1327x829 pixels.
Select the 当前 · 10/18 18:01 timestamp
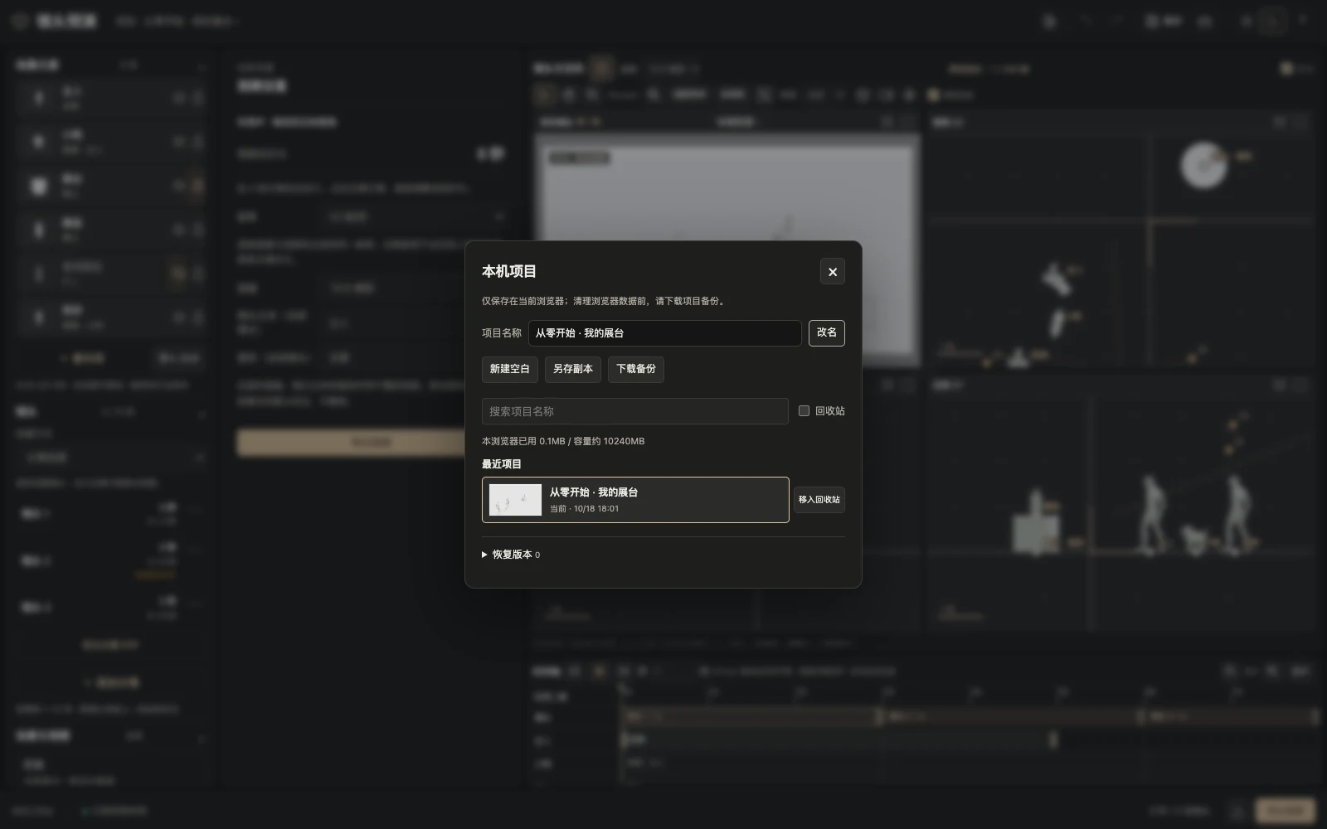click(584, 509)
